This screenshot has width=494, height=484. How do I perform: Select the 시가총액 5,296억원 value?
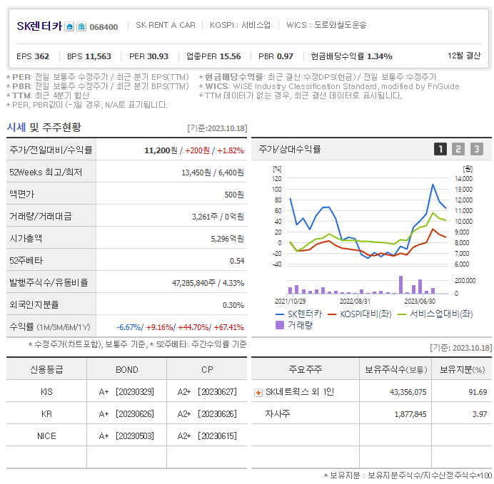228,239
